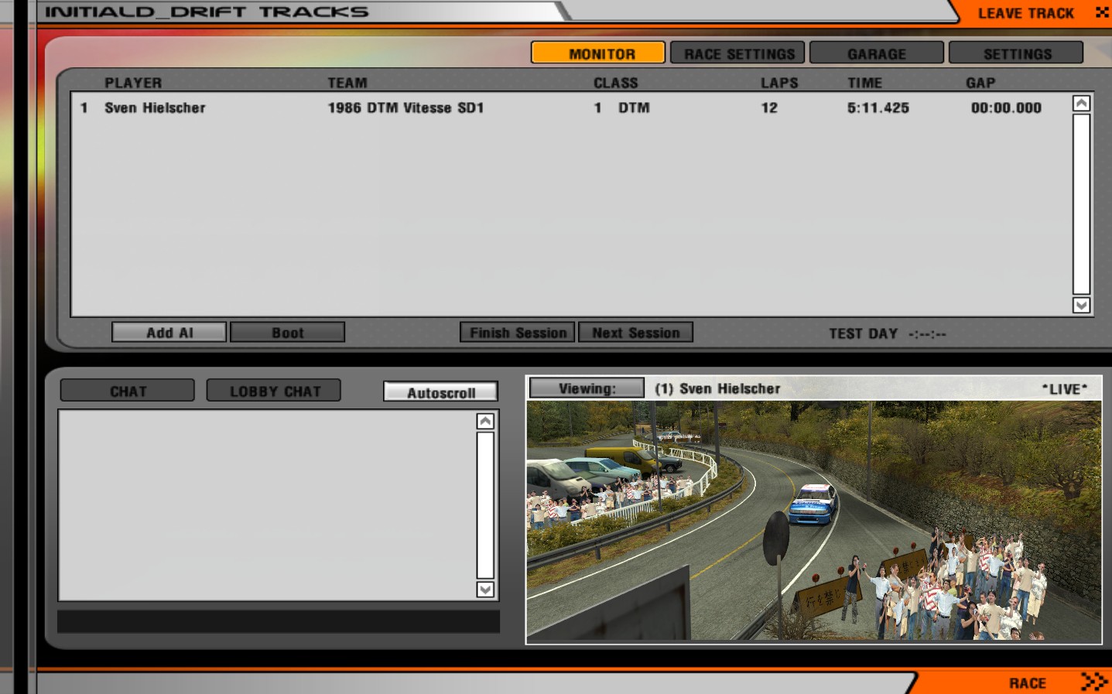Switch to Lobby Chat channel
Screen dimensions: 1112x694
[274, 391]
